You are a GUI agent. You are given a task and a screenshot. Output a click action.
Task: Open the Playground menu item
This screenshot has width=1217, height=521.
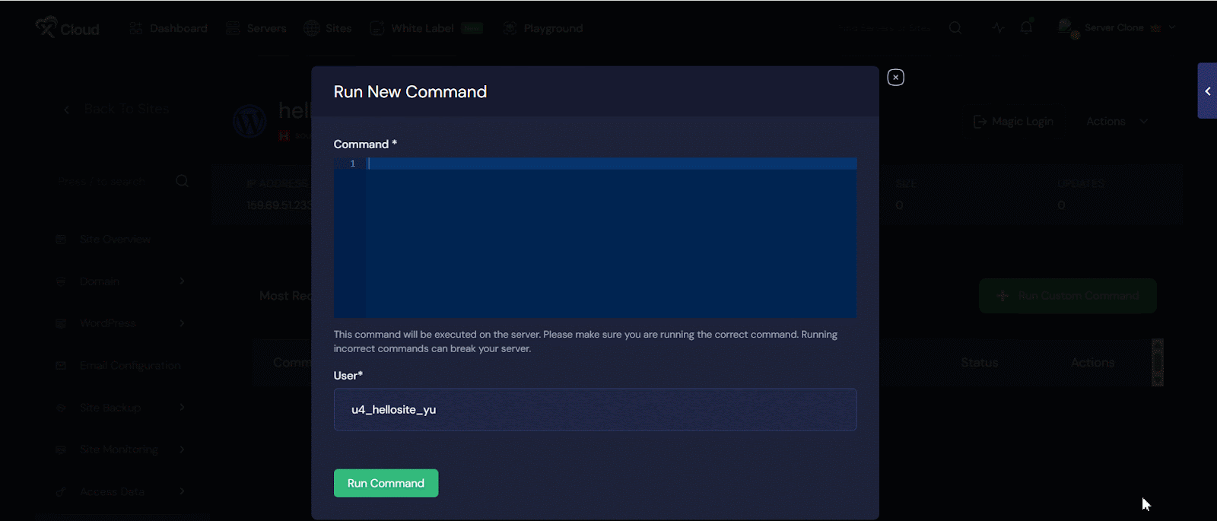click(x=543, y=28)
